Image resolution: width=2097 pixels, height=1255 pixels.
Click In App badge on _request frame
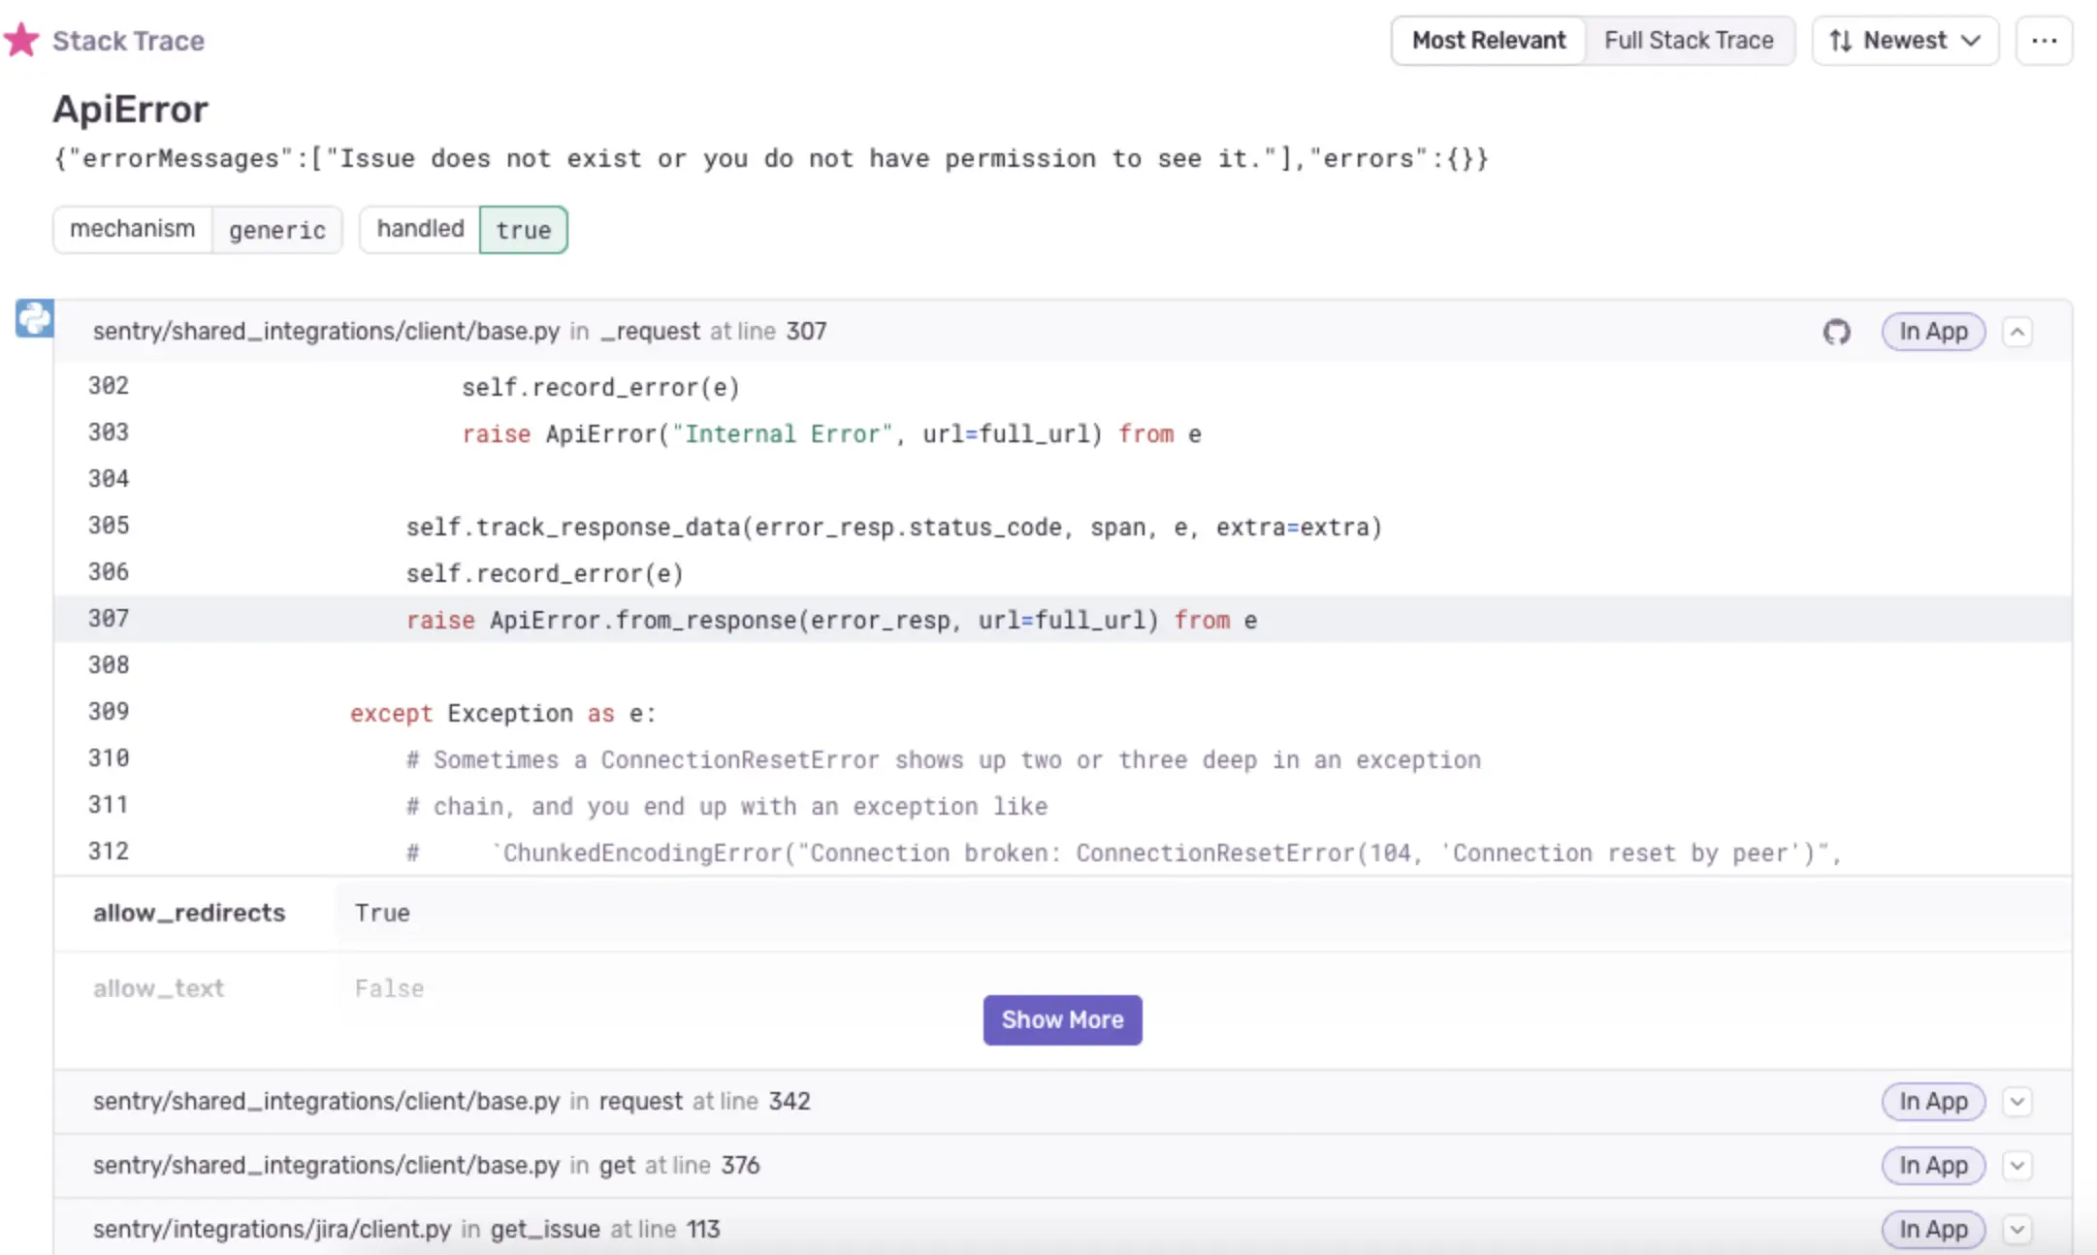[1933, 332]
